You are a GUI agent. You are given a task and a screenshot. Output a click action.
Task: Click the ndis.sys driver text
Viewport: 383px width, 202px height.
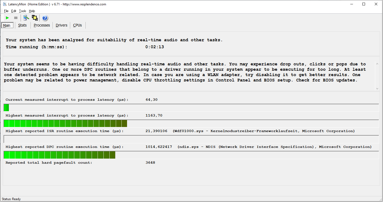pos(274,147)
